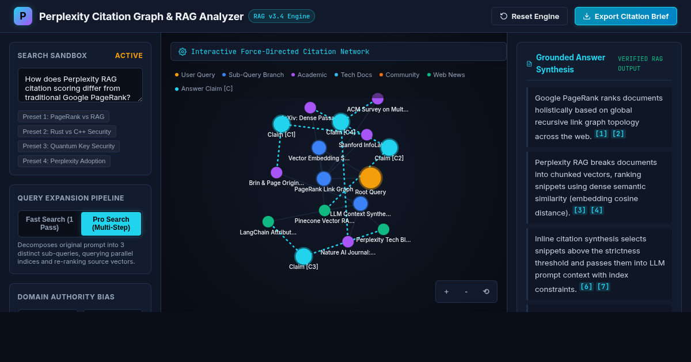Screen dimensions: 691x362
Task: Click the VERIFIED RAG OUTPUT label
Action: (x=640, y=64)
